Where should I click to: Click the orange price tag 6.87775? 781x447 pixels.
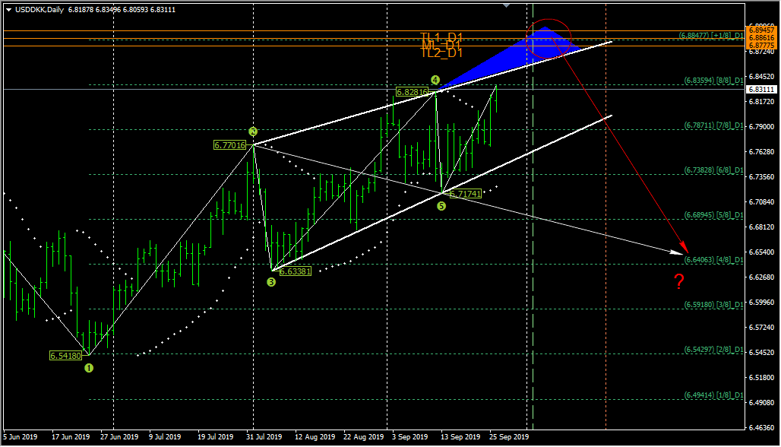[761, 46]
